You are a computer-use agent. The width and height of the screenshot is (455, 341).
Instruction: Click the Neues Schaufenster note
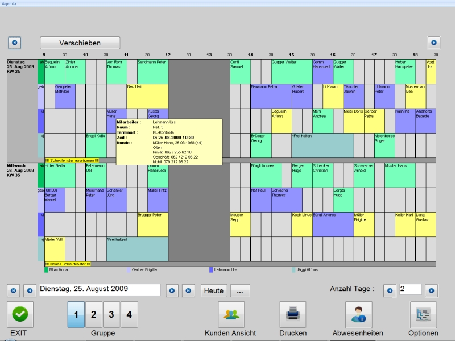coord(68,264)
